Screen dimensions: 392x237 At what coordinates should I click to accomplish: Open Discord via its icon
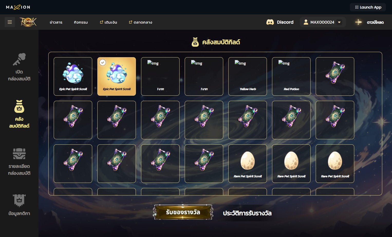(x=270, y=22)
